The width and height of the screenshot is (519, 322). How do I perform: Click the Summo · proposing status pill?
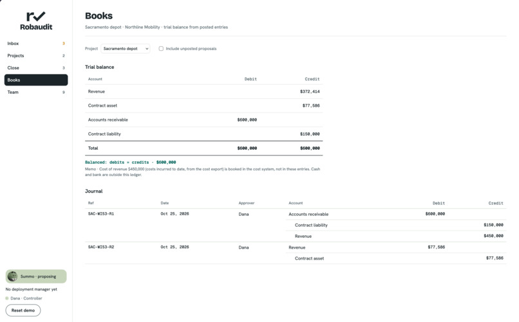[x=36, y=276]
